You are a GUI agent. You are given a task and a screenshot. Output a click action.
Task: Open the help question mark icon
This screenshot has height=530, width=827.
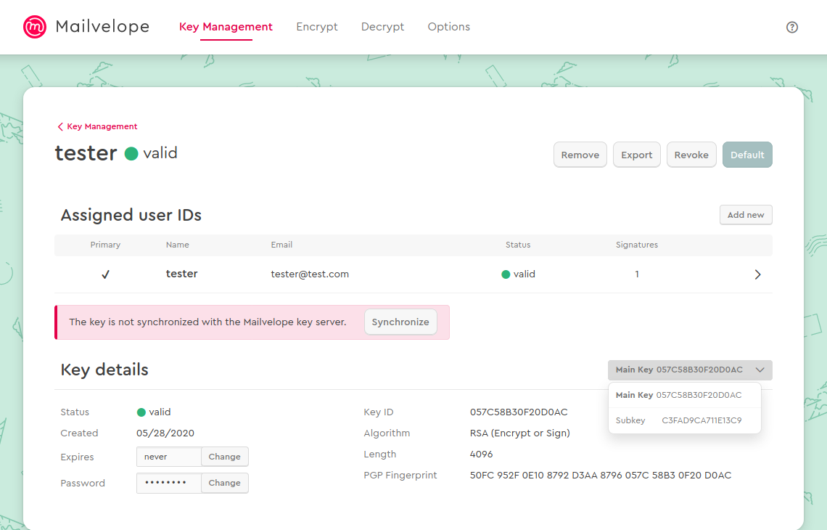tap(792, 27)
